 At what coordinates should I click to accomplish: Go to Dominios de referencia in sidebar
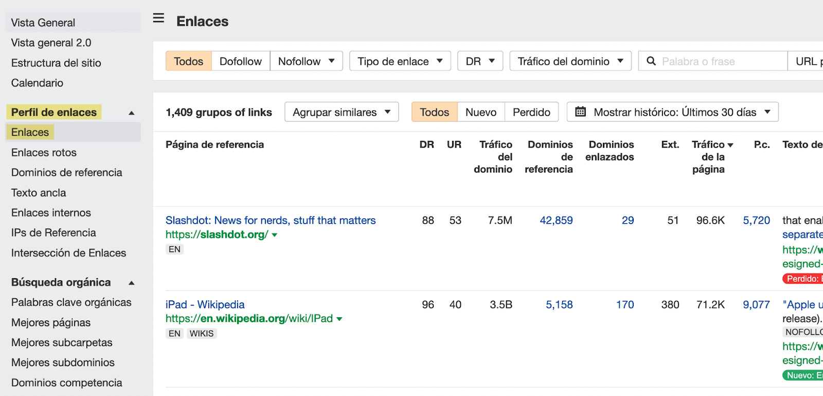click(x=67, y=173)
